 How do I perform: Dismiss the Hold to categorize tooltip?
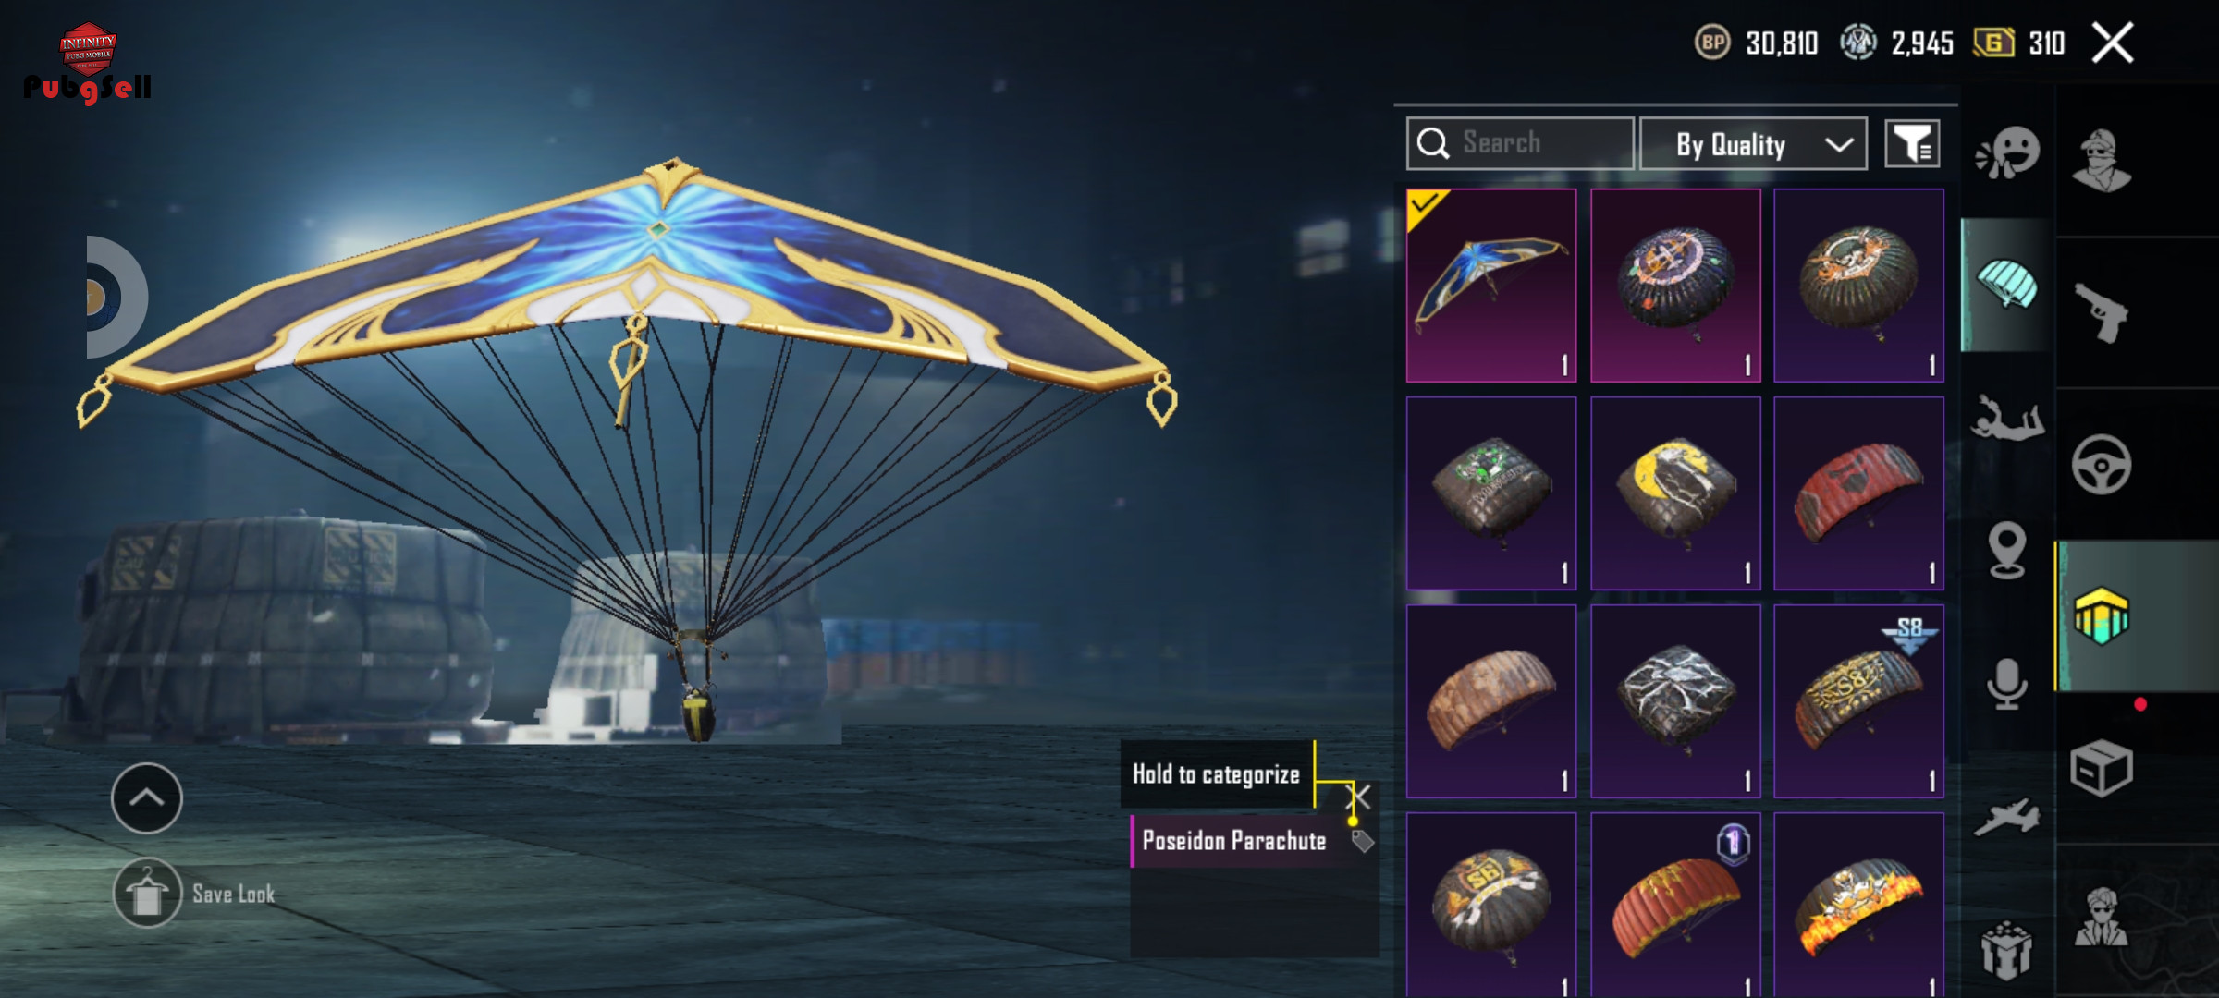pyautogui.click(x=1360, y=797)
